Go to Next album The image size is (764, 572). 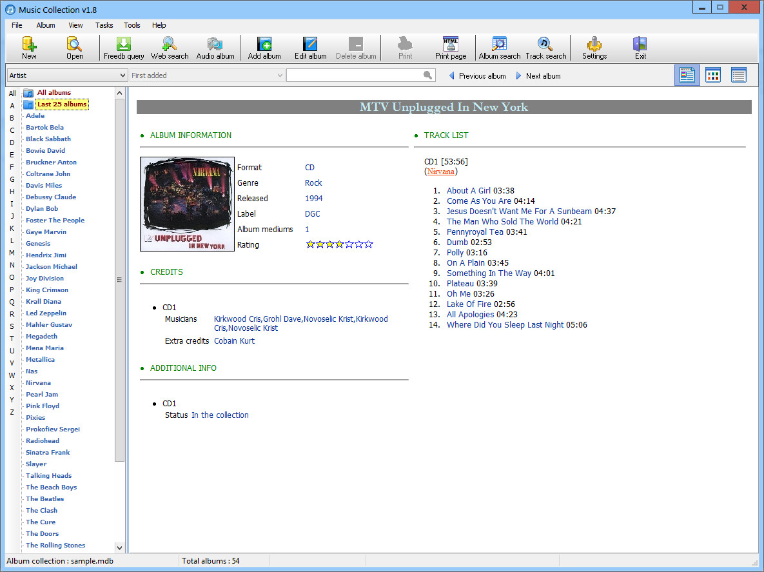(538, 75)
